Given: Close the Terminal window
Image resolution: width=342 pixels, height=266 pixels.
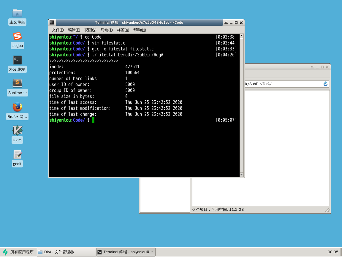Looking at the screenshot, I should pyautogui.click(x=241, y=23).
